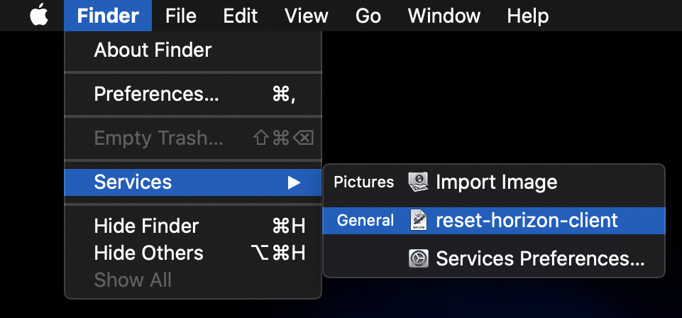682x318 pixels.
Task: Click the General category label
Action: (365, 221)
